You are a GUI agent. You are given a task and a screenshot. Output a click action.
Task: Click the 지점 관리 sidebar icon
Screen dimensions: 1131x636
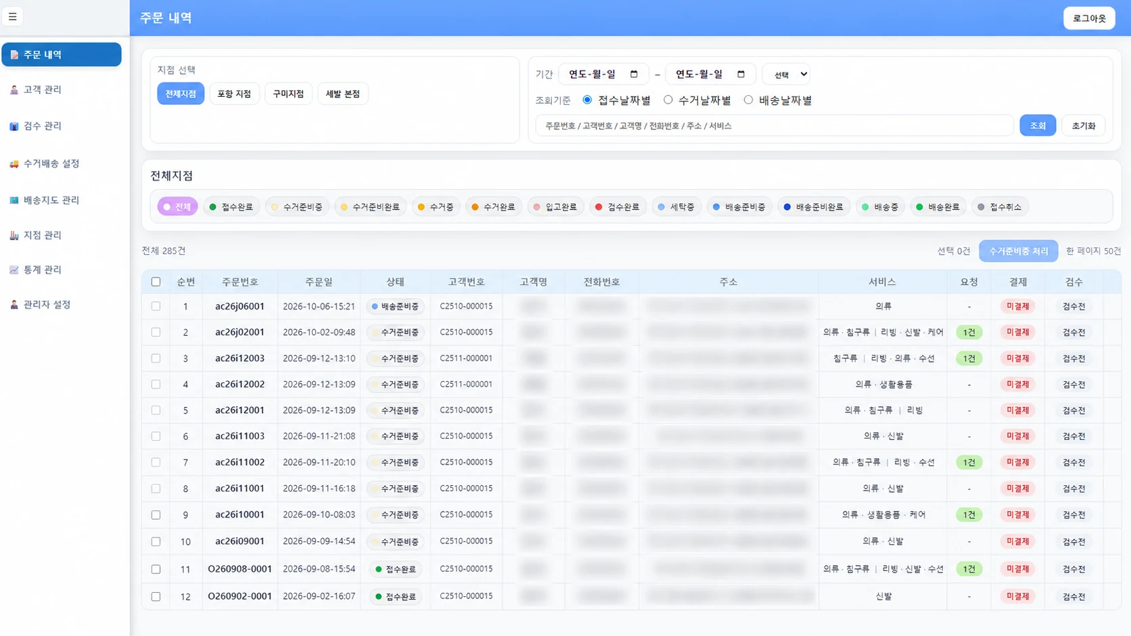coord(14,236)
